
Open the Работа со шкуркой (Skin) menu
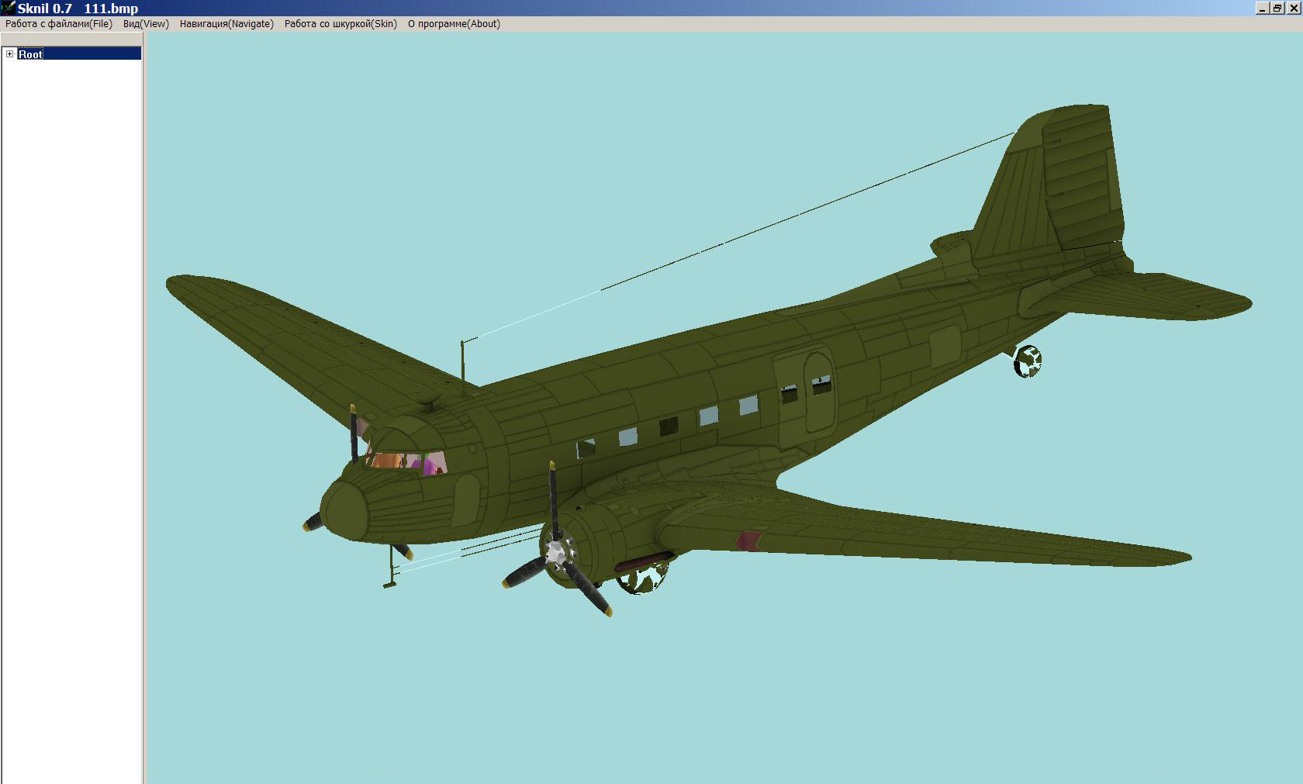340,24
